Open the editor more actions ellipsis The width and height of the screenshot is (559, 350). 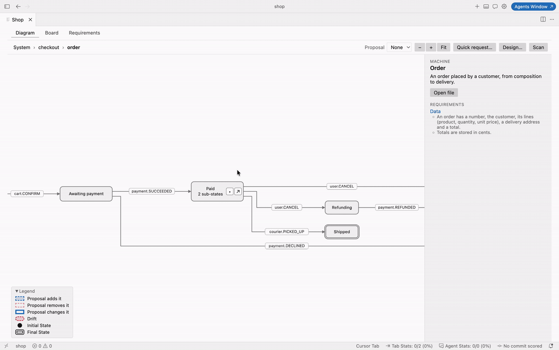(552, 20)
